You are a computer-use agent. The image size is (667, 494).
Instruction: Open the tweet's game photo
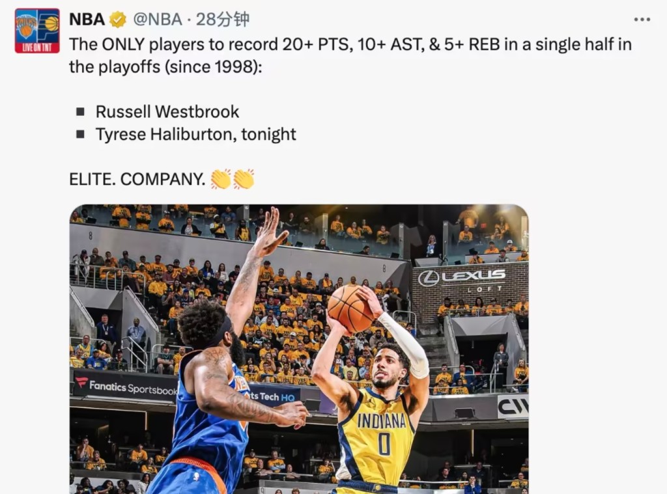tap(299, 349)
